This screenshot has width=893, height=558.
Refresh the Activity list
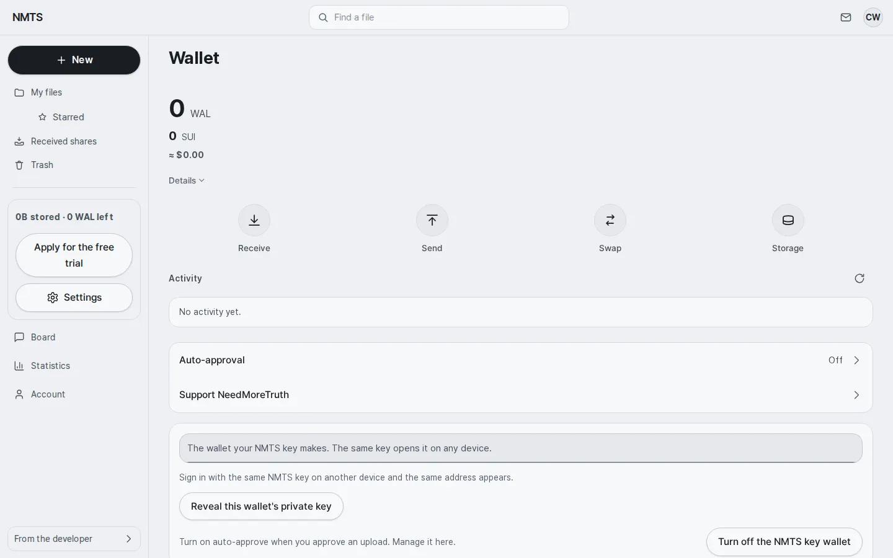pyautogui.click(x=860, y=278)
